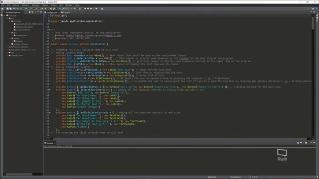
Task: Maximize the editor area
Action: click(x=314, y=12)
